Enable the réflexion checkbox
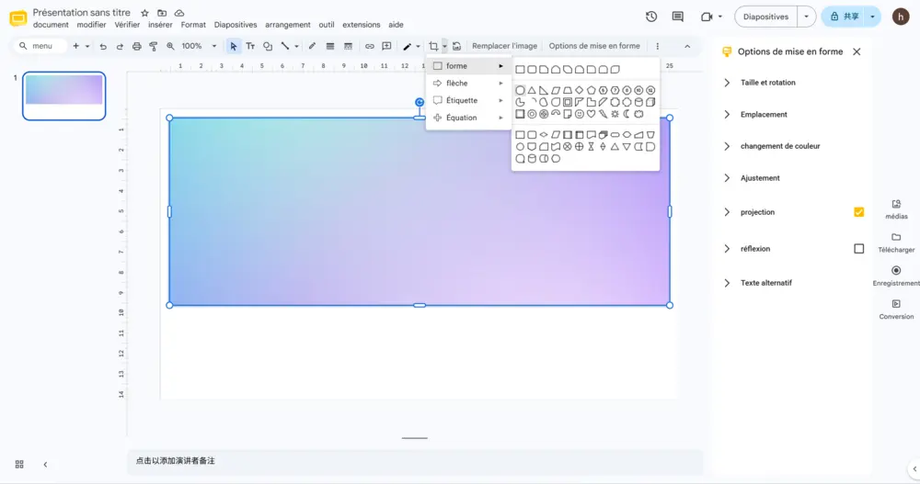The image size is (920, 484). coord(859,249)
